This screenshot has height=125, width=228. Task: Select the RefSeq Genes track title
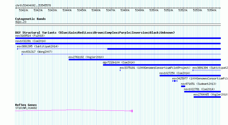pyautogui.click(x=26, y=105)
